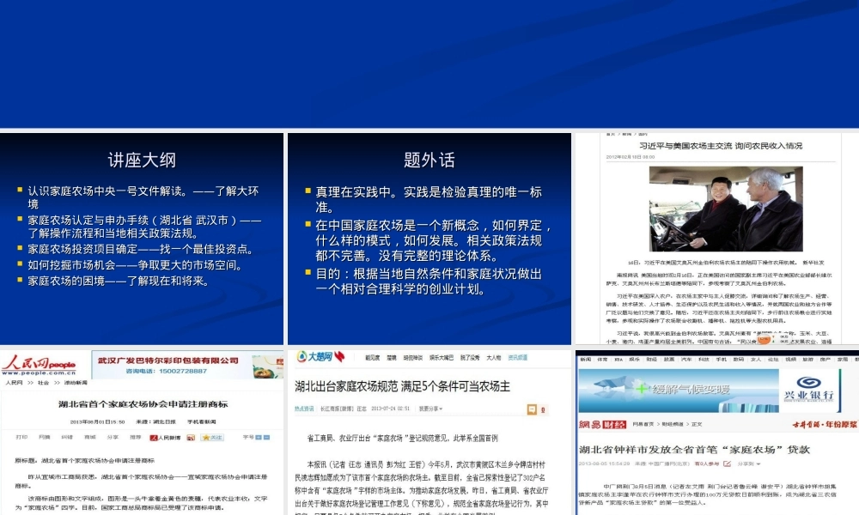
Task: Click 纠错 in the article toolbar
Action: tap(67, 437)
